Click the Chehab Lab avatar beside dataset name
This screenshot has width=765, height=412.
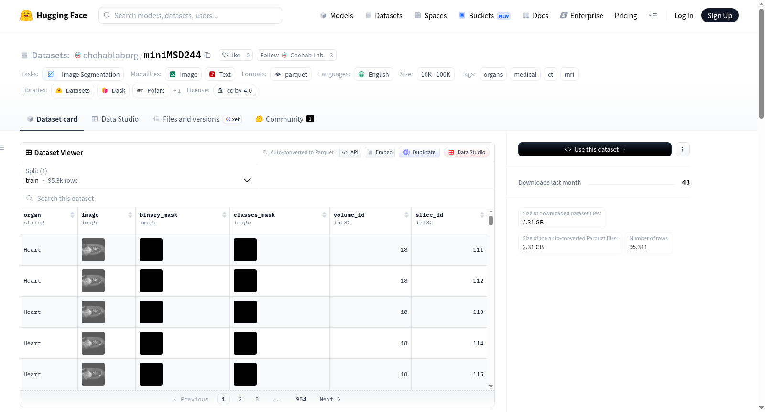pos(78,55)
